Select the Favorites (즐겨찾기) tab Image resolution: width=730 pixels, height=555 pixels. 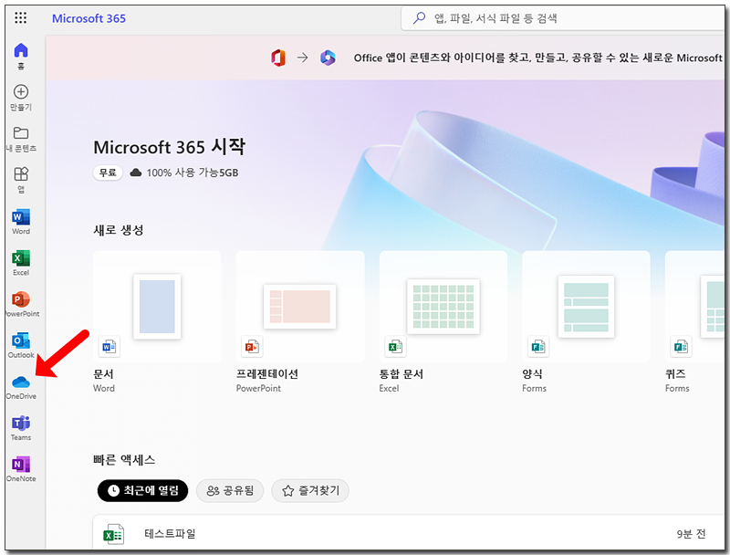pos(310,490)
